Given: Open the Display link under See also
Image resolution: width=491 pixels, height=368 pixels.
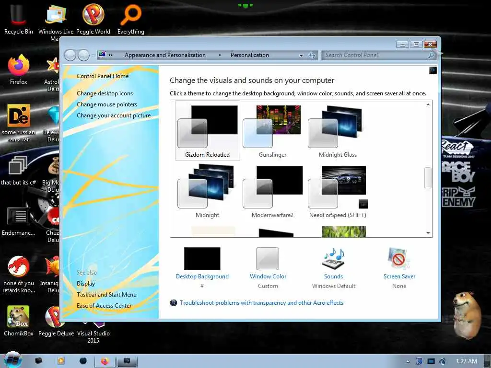Looking at the screenshot, I should tap(85, 284).
